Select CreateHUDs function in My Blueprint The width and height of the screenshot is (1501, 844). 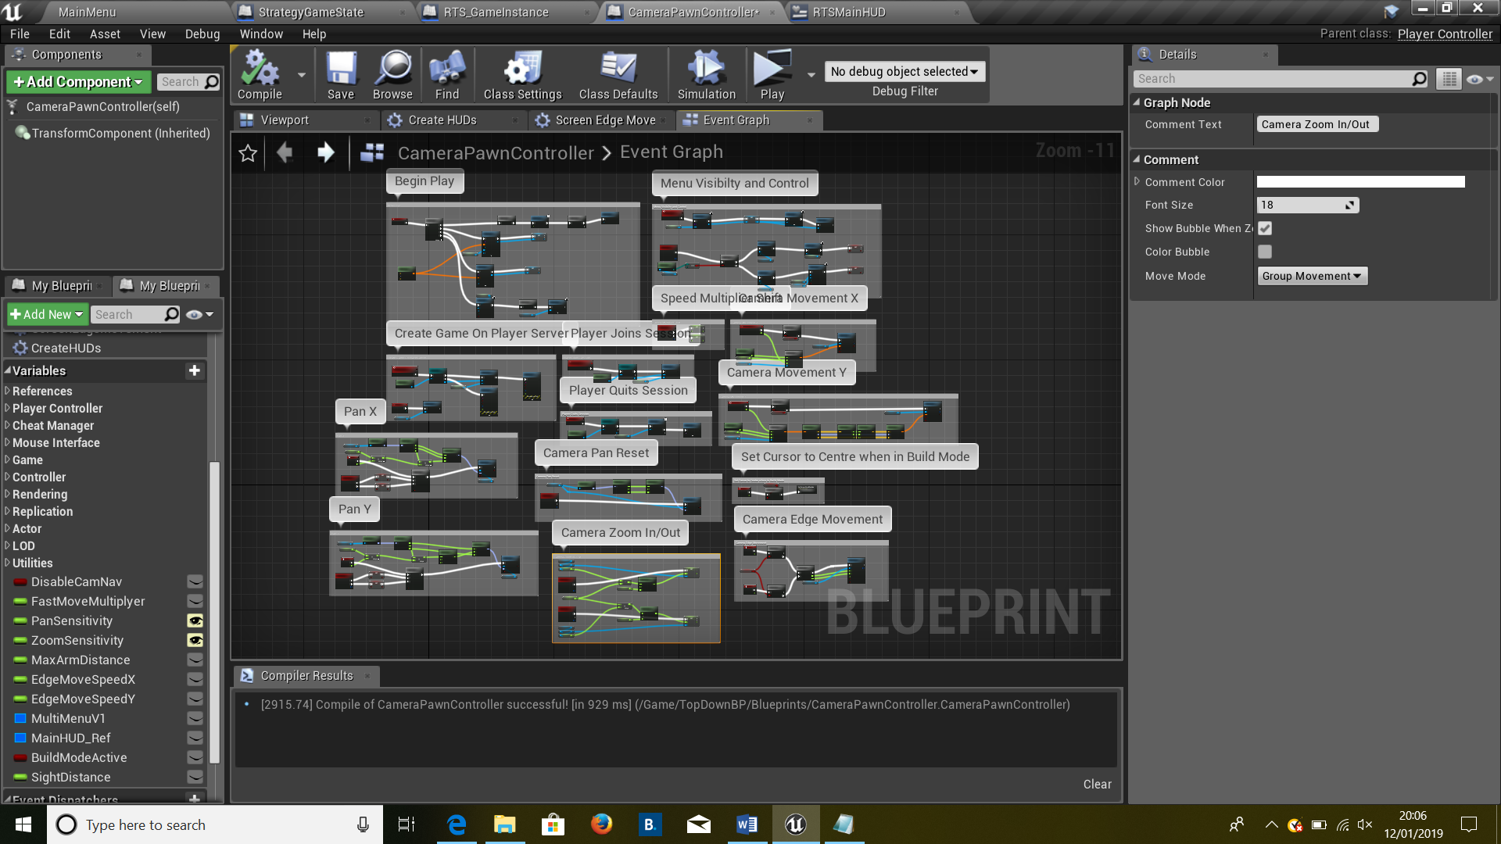click(66, 348)
